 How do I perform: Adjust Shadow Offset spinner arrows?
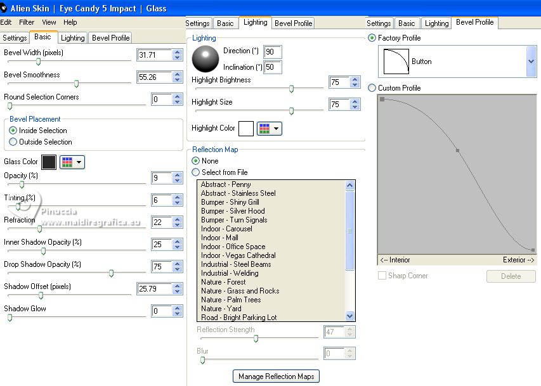coord(178,289)
